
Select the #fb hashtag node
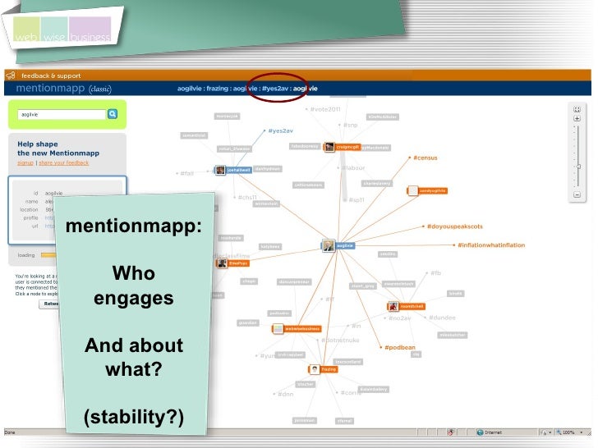[435, 272]
